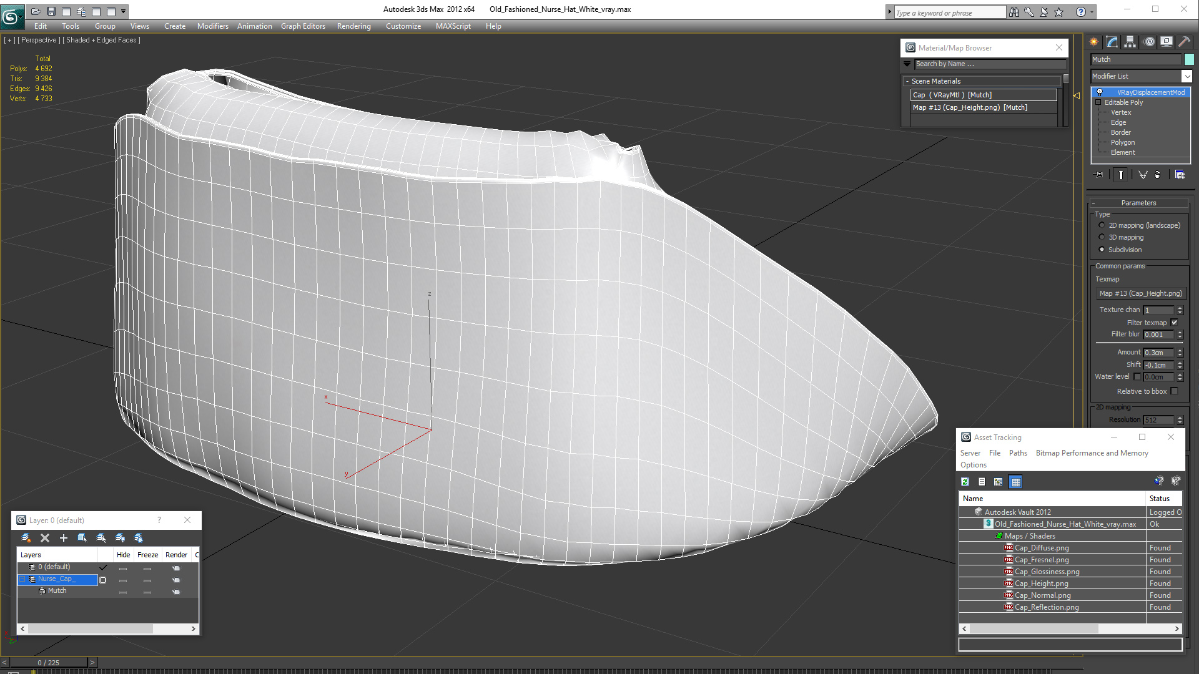Open the Rendering menu
The height and width of the screenshot is (674, 1199).
click(x=353, y=26)
